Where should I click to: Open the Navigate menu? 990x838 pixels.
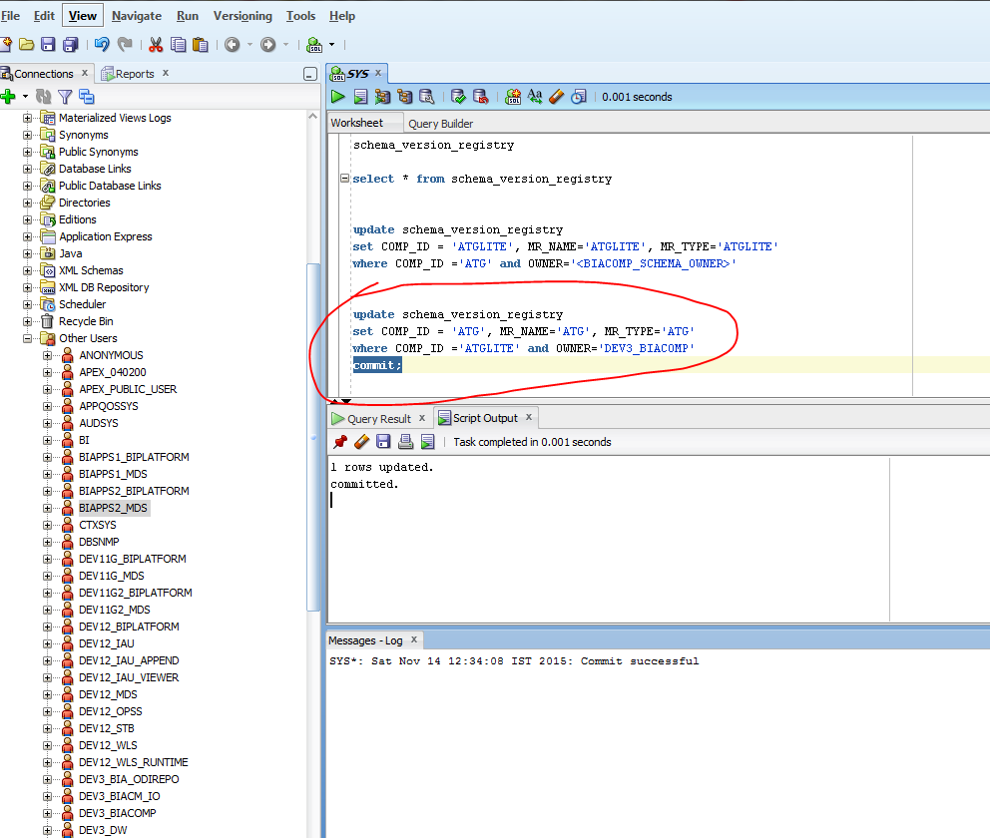[x=137, y=16]
